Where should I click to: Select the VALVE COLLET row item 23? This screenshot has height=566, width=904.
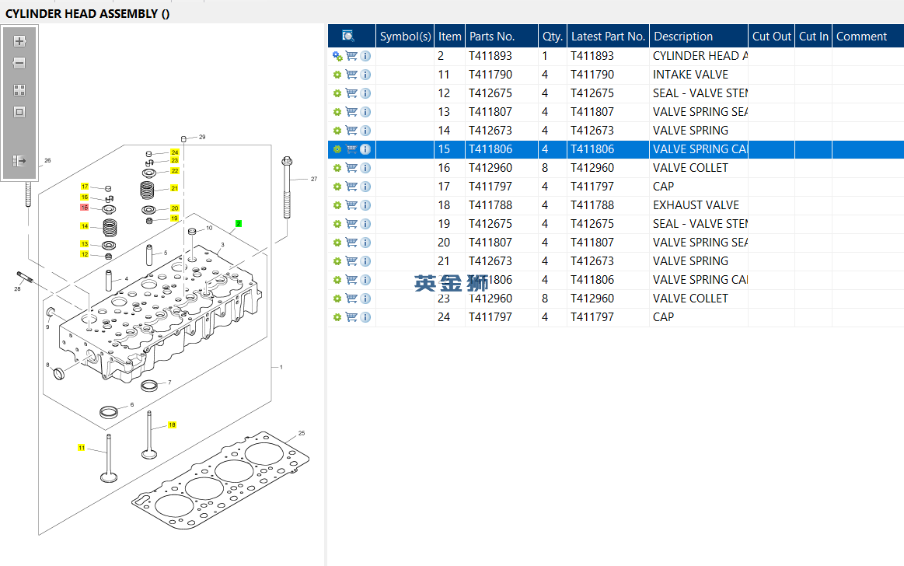click(x=690, y=299)
